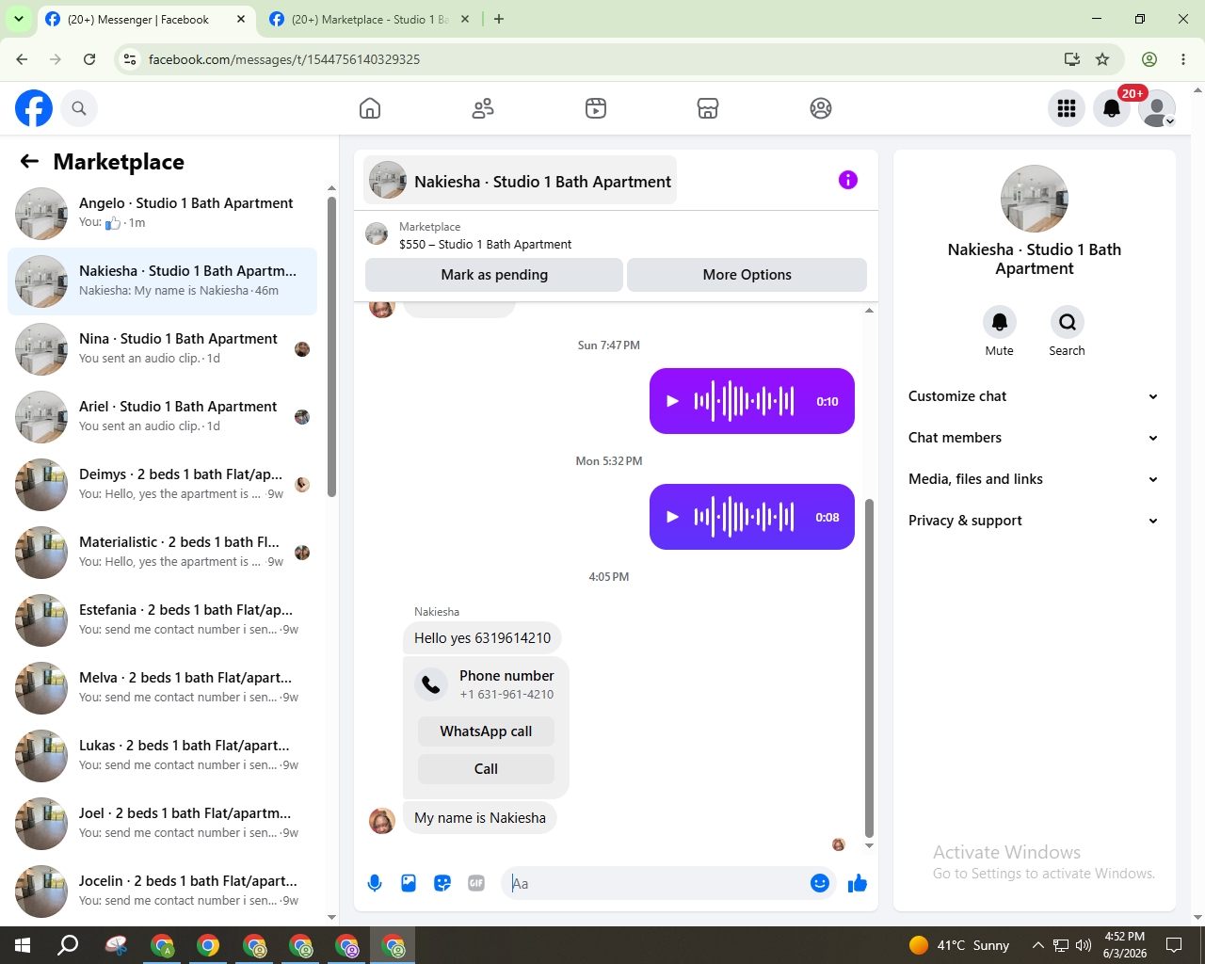
Task: Switch to the Messenger | Facebook tab
Action: (146, 20)
